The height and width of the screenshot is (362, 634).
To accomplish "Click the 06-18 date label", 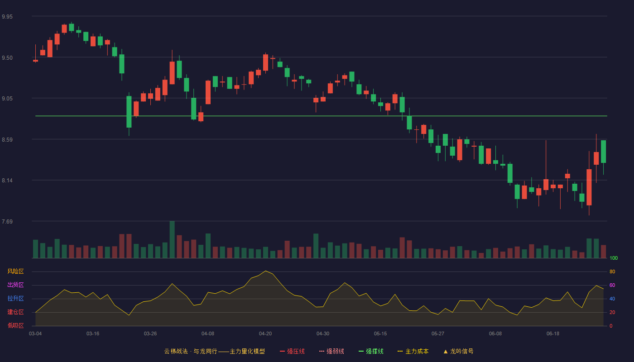I will pyautogui.click(x=553, y=333).
